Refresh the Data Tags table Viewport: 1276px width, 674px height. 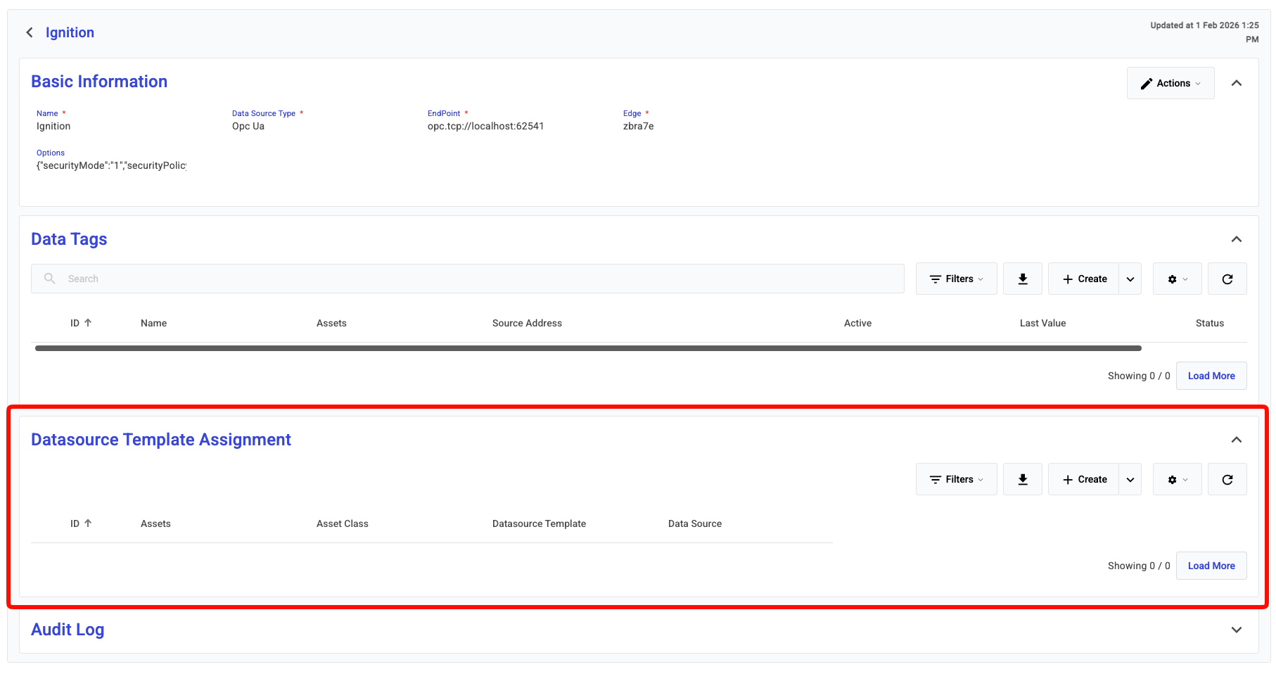1227,279
